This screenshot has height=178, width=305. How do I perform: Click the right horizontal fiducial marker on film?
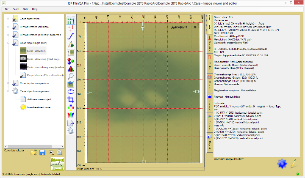point(196,91)
